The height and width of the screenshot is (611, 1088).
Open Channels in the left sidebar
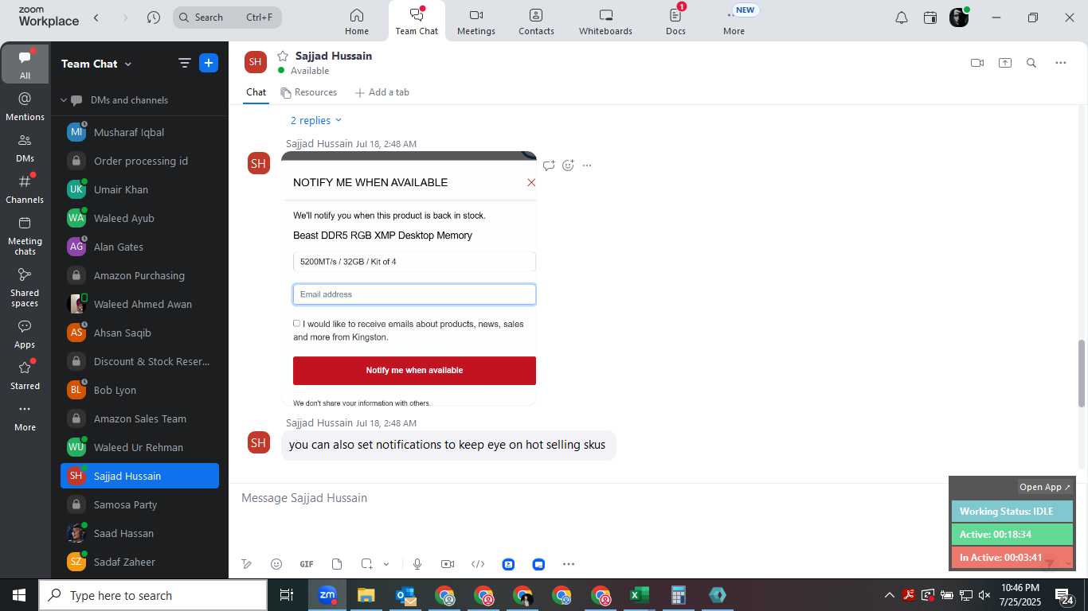click(x=25, y=189)
